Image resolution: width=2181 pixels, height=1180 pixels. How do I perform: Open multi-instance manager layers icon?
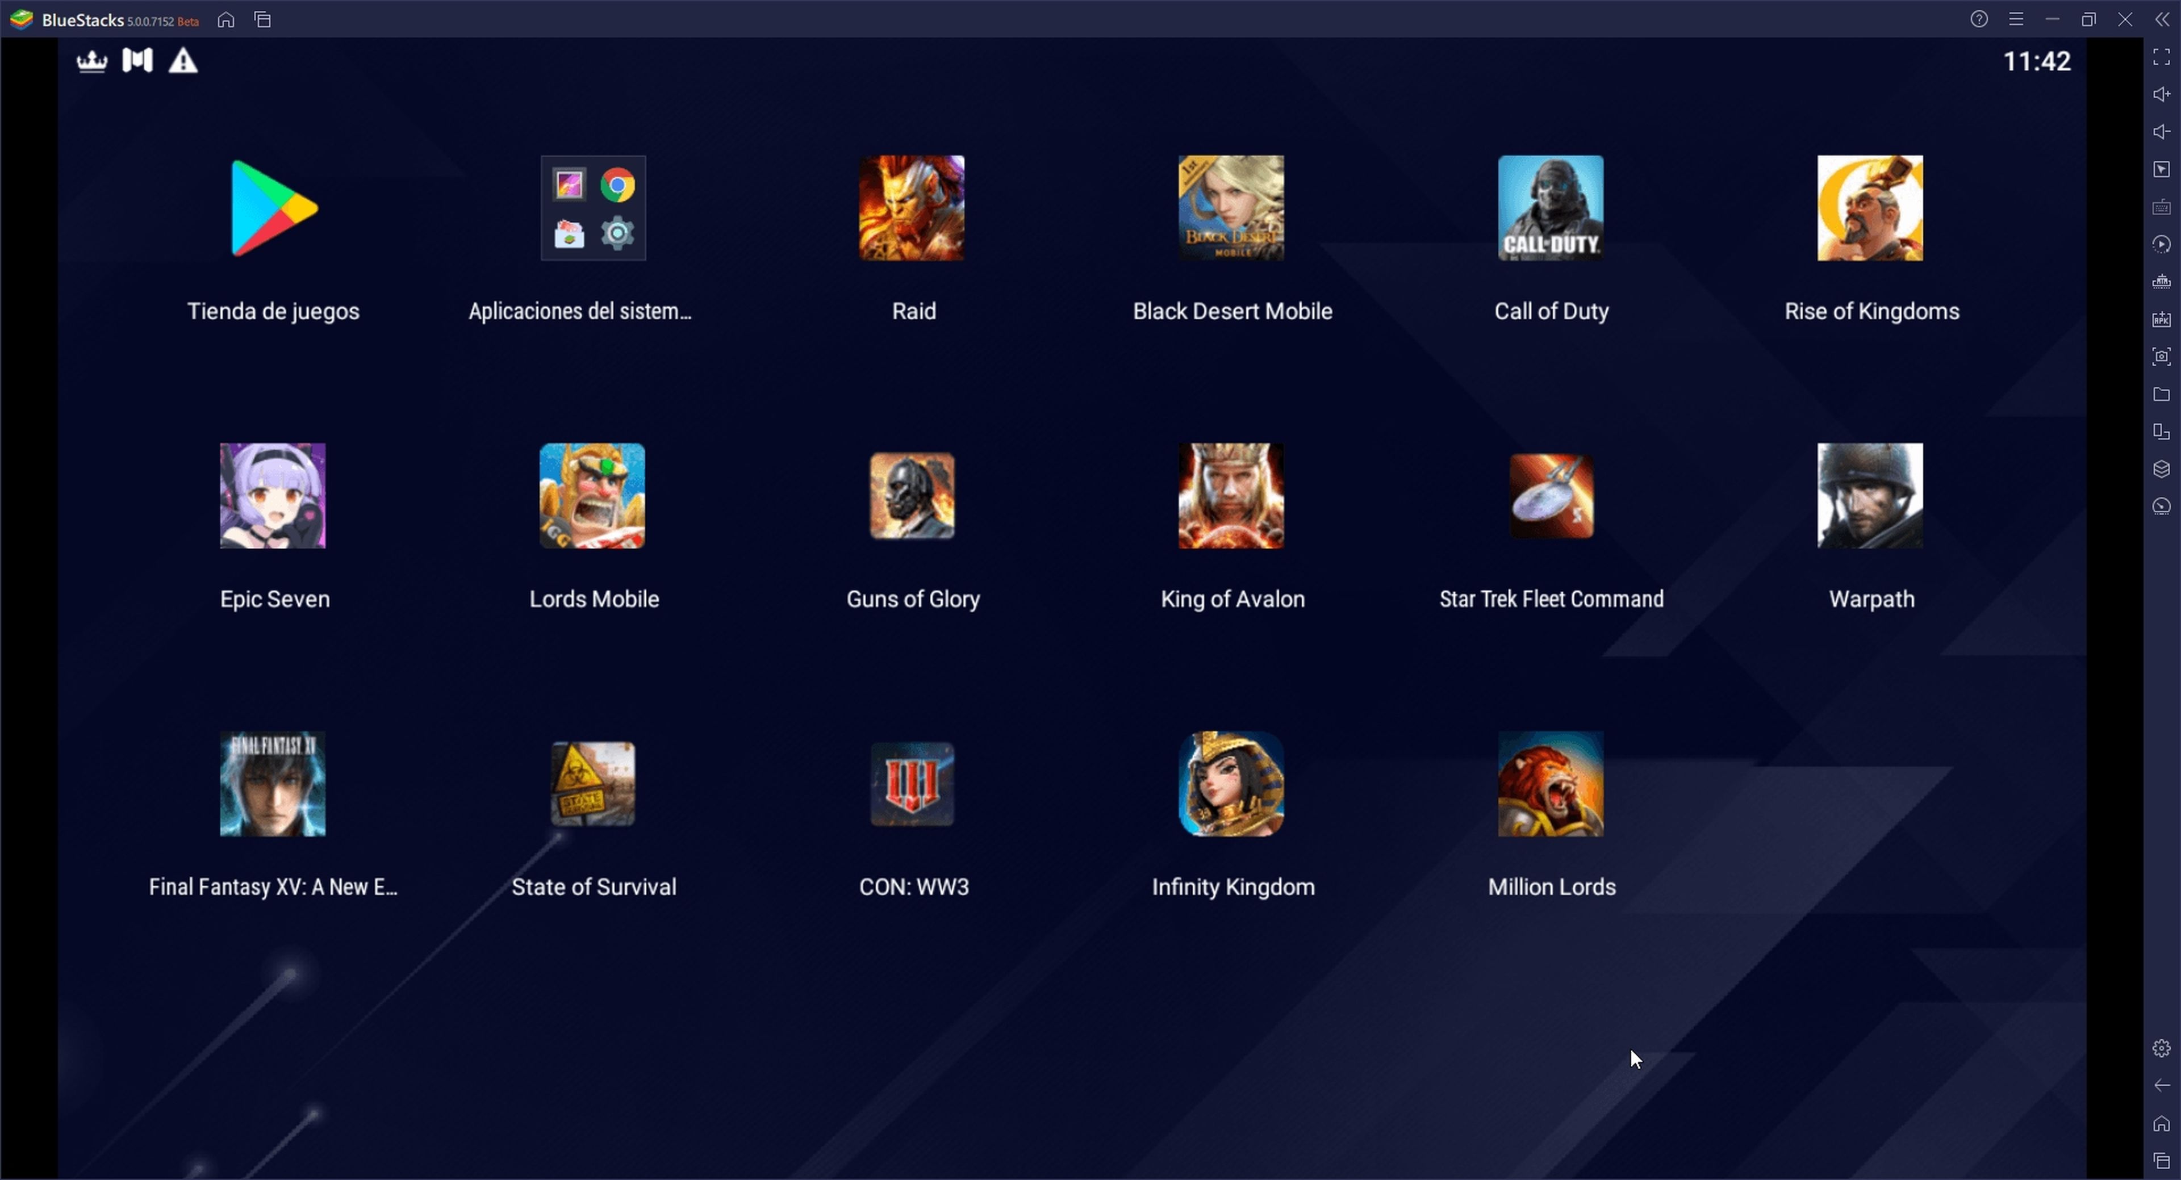coord(2162,469)
